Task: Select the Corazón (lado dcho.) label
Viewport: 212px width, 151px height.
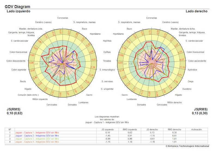Action: click(29, 95)
